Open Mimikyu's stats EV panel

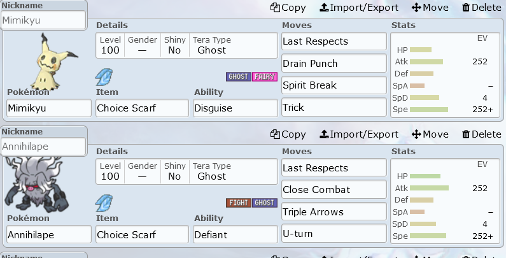445,75
